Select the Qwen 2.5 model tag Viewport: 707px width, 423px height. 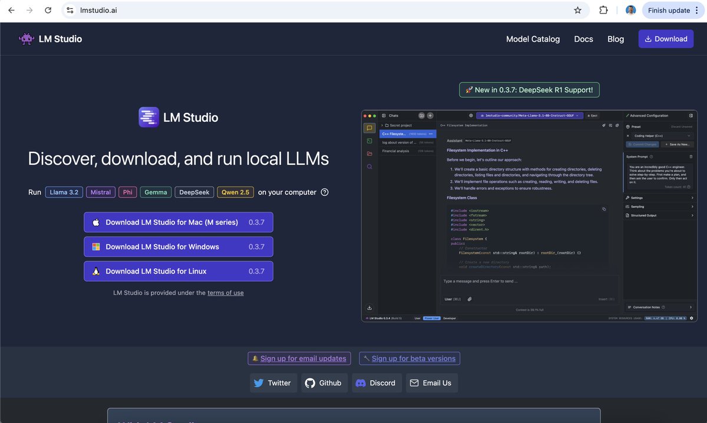[x=235, y=192]
